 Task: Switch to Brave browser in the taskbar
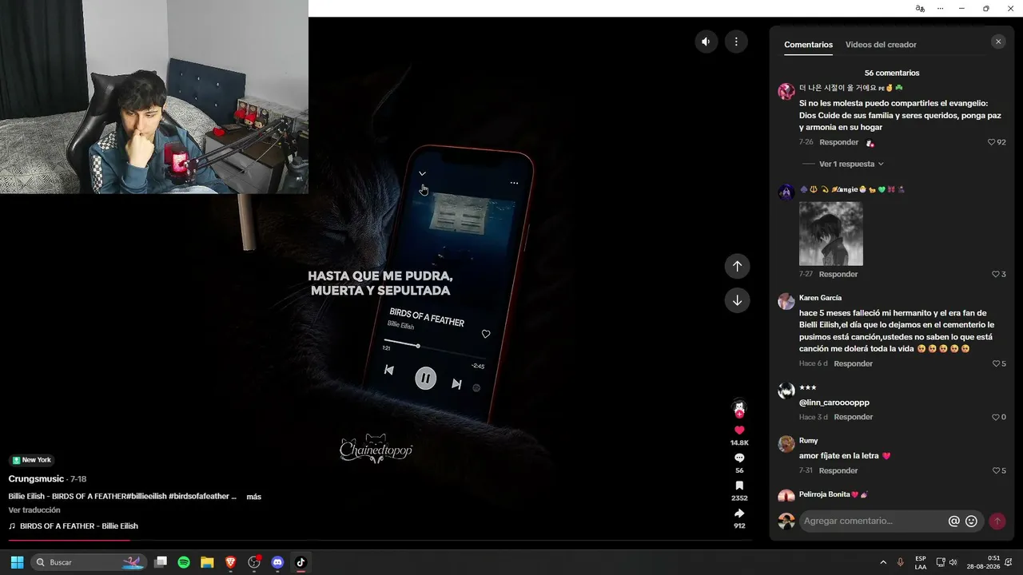point(230,562)
